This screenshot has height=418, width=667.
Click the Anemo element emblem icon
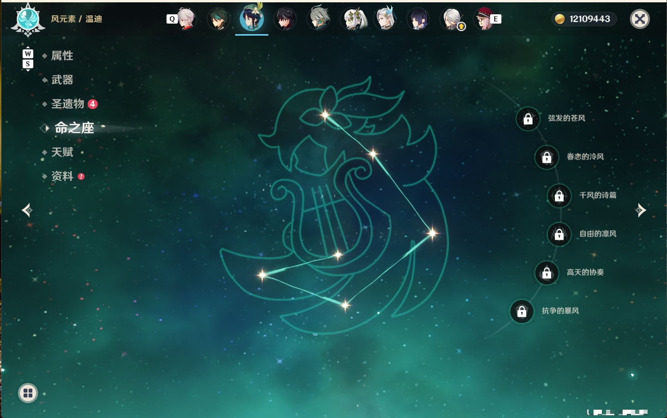[x=28, y=19]
